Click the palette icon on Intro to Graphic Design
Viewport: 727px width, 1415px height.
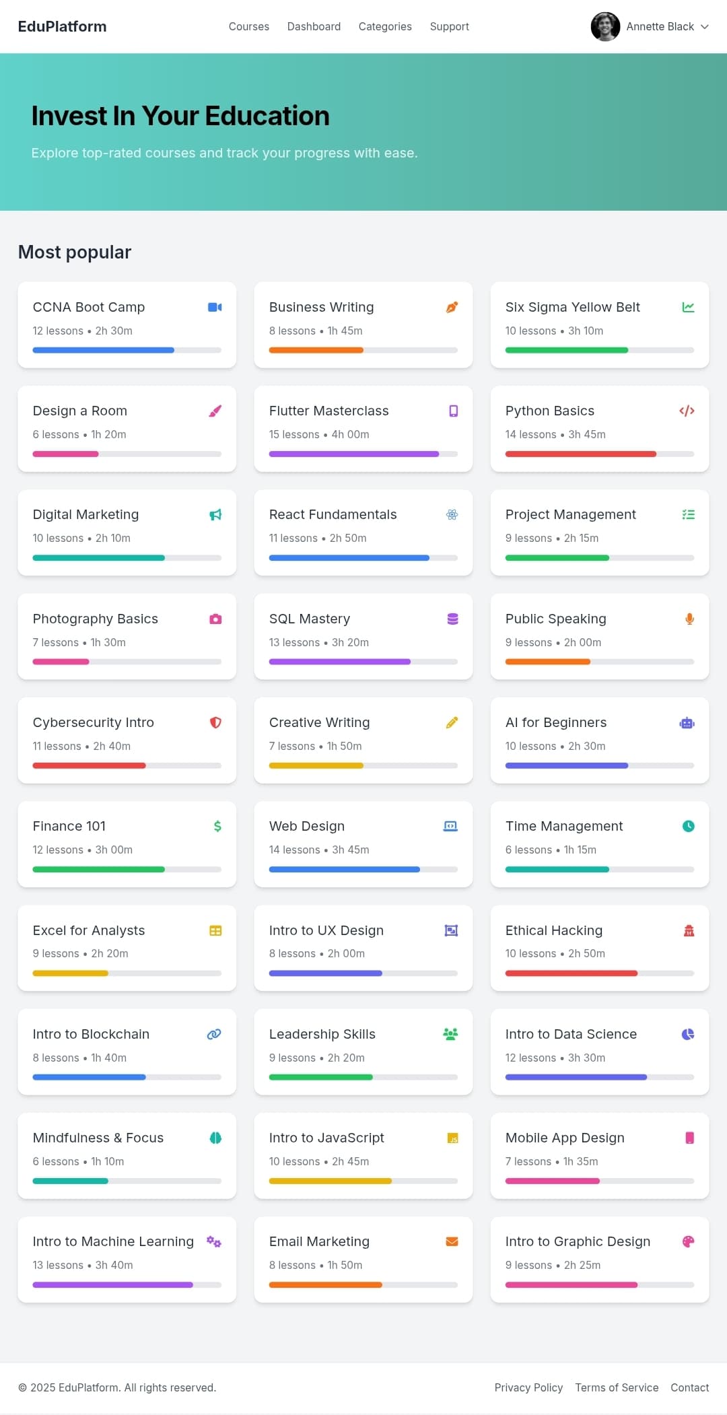click(x=688, y=1241)
